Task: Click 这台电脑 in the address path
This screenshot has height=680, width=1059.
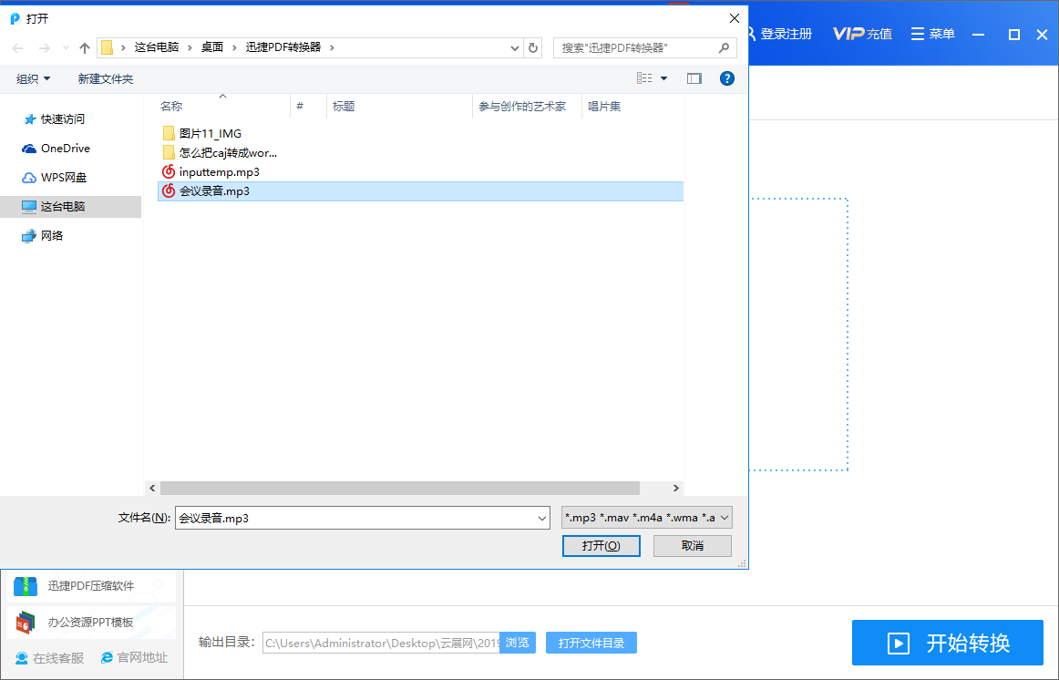Action: click(x=157, y=47)
